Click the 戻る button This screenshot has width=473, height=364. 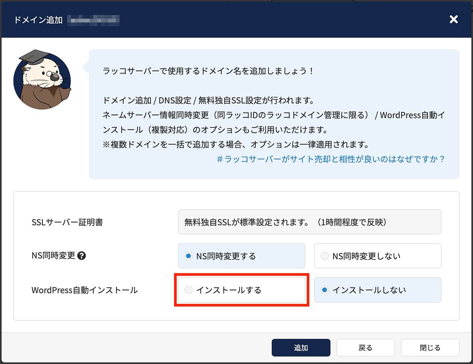365,348
